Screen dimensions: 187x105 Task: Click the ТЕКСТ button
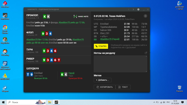tap(123, 87)
